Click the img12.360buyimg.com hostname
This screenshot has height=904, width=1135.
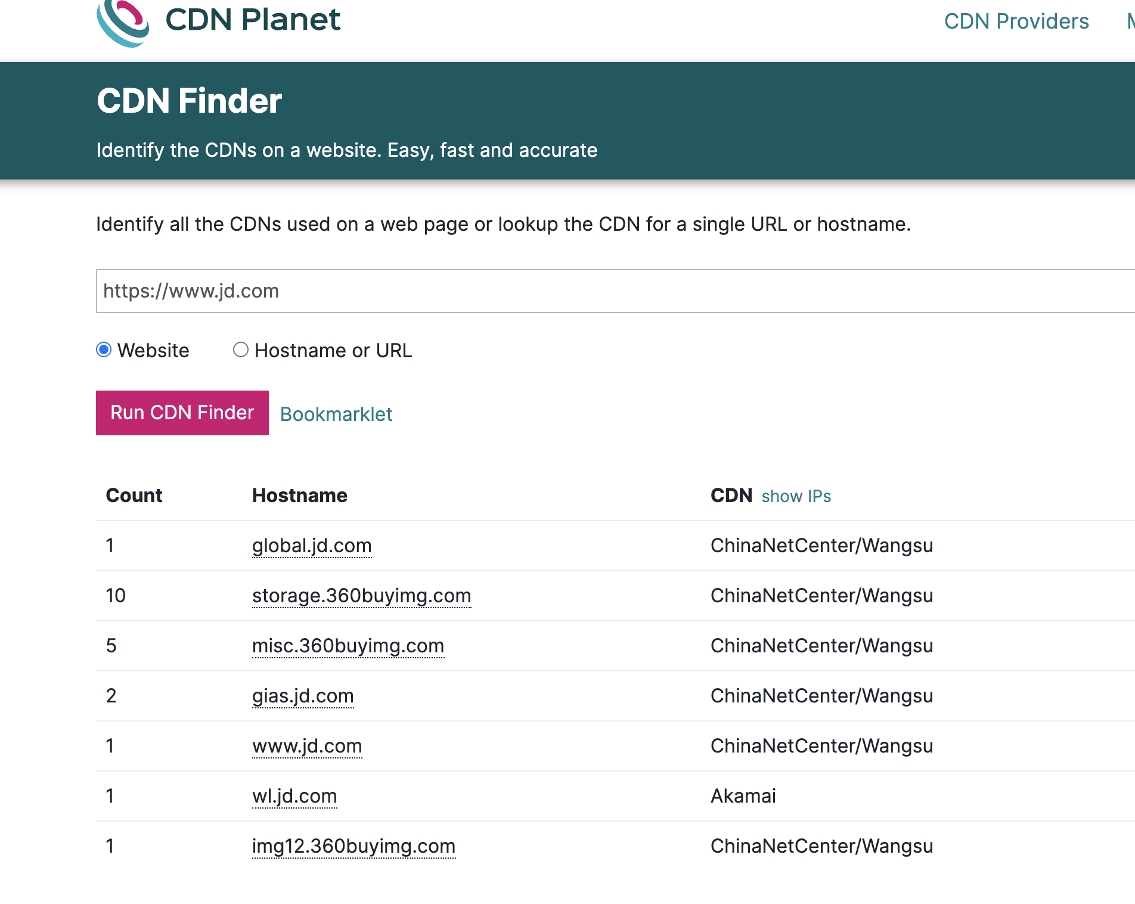pyautogui.click(x=353, y=846)
